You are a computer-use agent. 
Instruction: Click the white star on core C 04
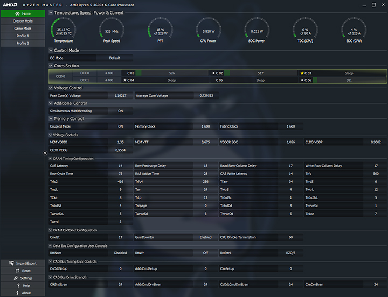coord(124,80)
